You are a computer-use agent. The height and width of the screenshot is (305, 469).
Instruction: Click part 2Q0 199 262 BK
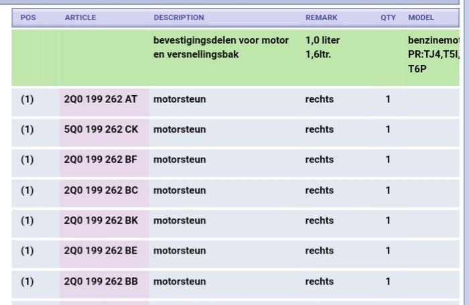click(x=101, y=221)
